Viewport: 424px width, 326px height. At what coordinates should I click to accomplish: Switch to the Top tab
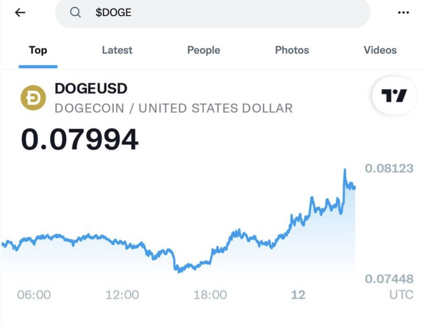[38, 50]
